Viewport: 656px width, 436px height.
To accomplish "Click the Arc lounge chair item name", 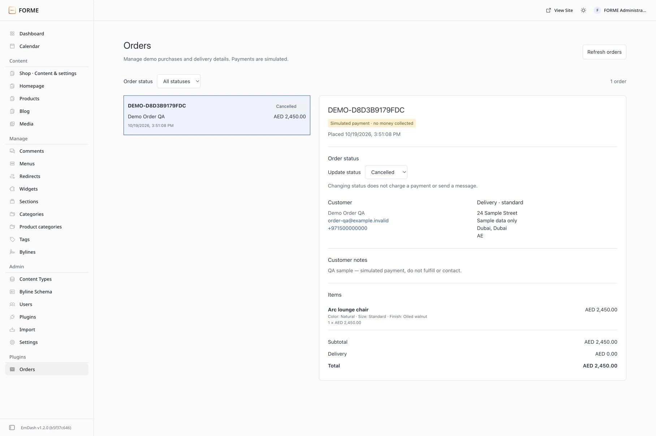I will tap(348, 310).
